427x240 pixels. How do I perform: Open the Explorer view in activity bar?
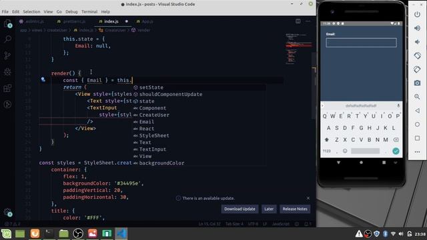[x=7, y=24]
